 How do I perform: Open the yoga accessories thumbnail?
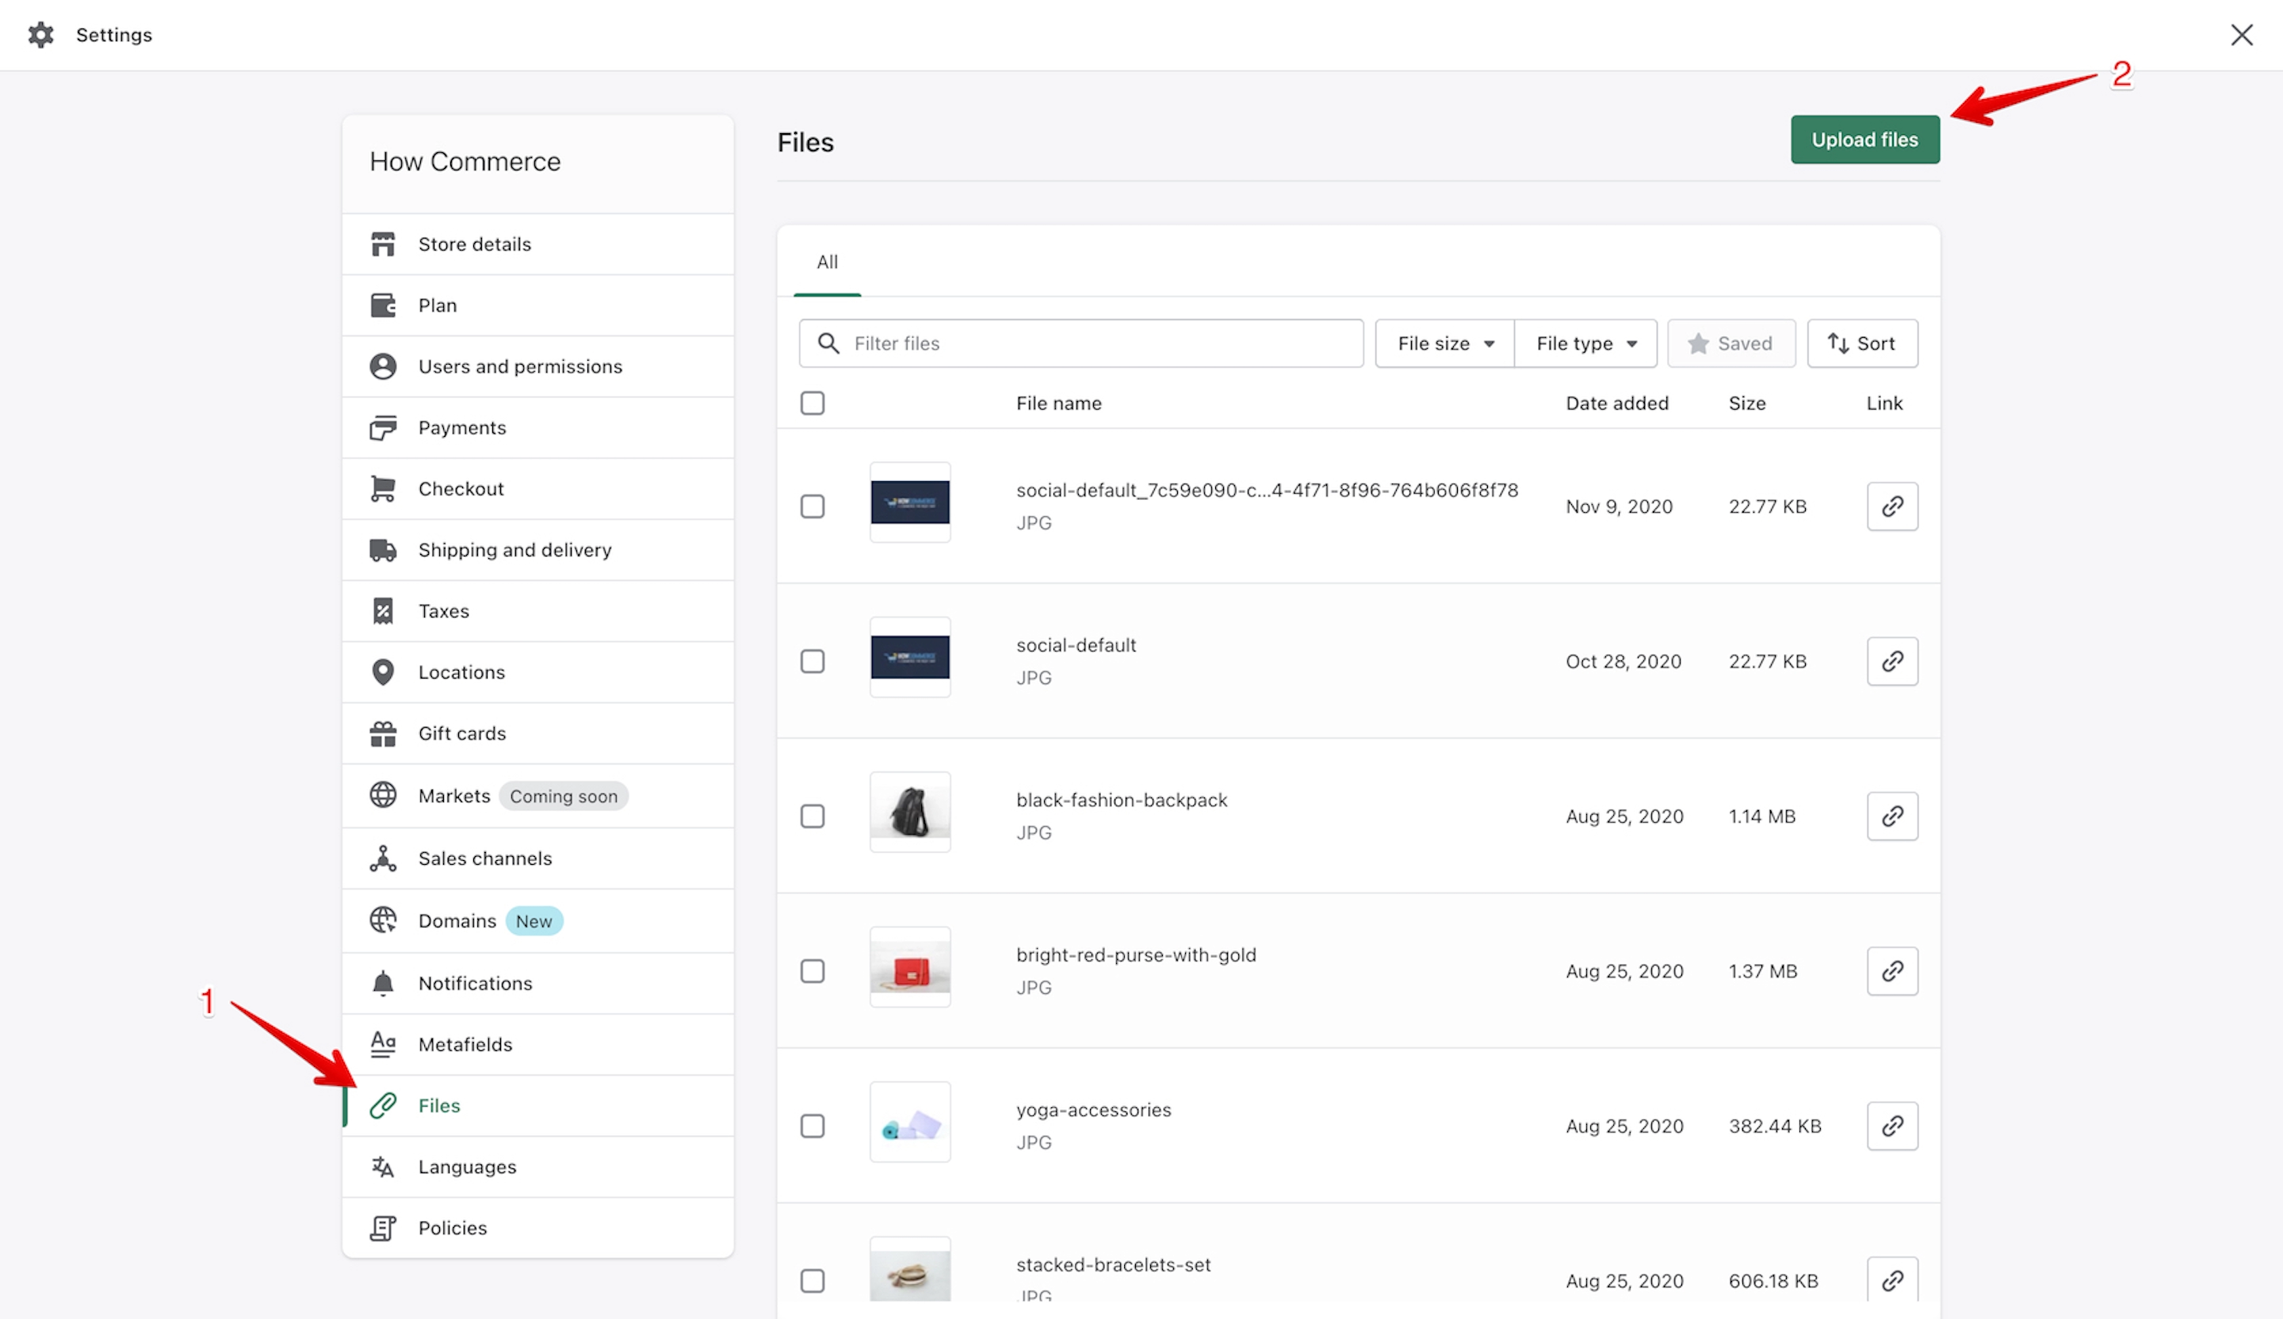(911, 1122)
